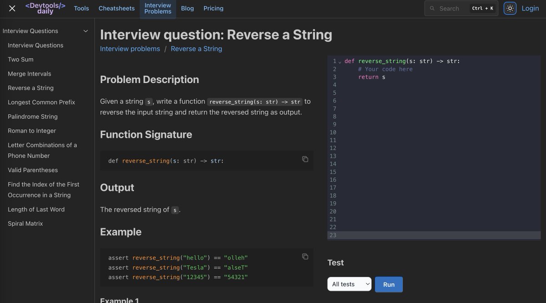The width and height of the screenshot is (546, 303).
Task: Click the Test section heading
Action: pyautogui.click(x=336, y=263)
